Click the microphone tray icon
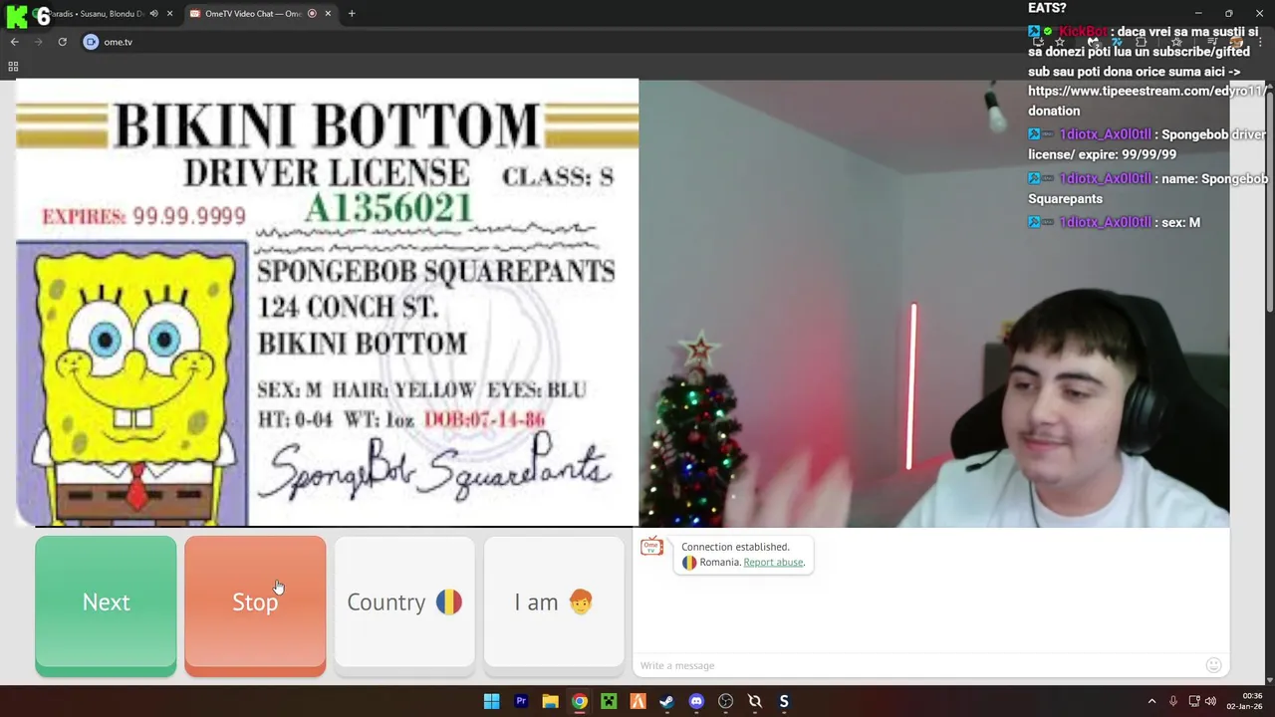Screen dimensions: 1275x717 [x=1173, y=701]
